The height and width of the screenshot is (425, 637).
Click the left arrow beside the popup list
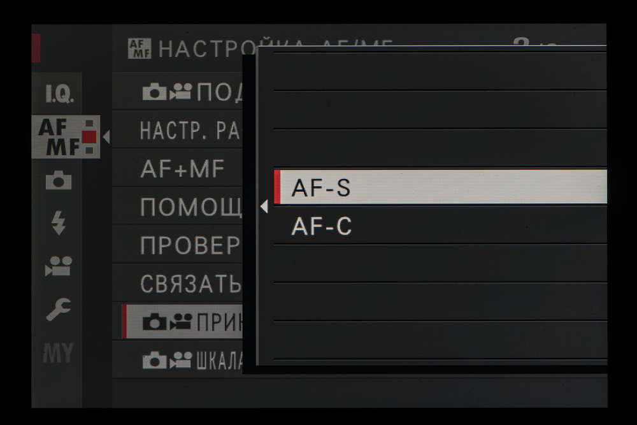pyautogui.click(x=264, y=207)
